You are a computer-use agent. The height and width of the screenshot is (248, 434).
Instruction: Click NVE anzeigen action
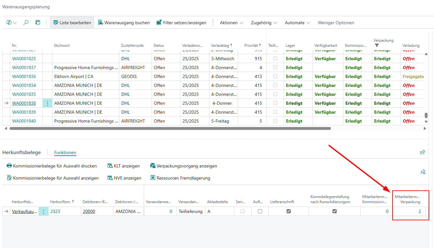tap(124, 178)
